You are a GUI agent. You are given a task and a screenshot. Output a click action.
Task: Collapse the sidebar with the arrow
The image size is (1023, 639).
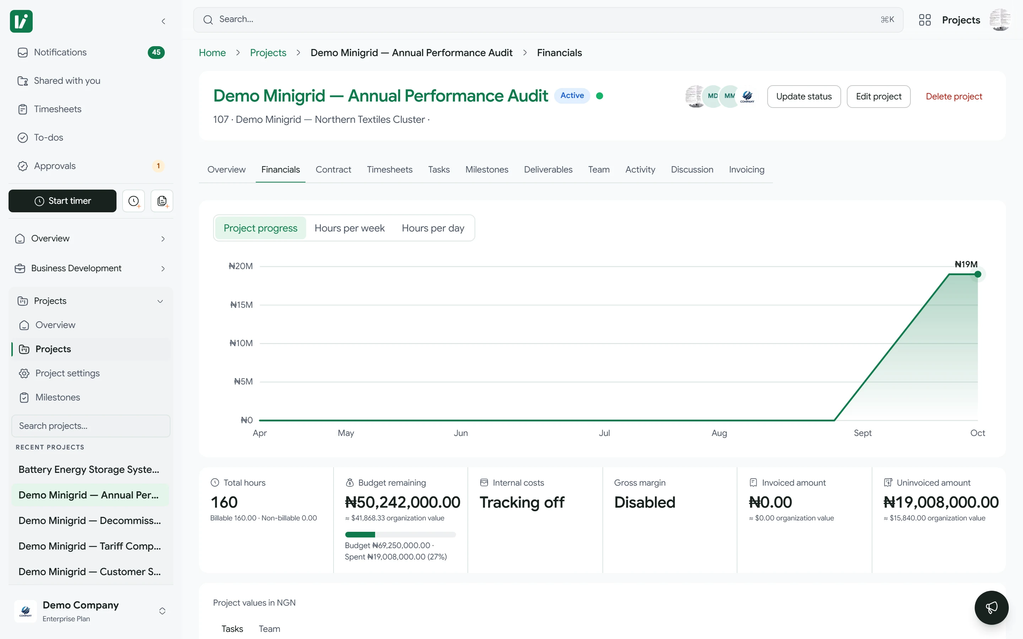pyautogui.click(x=163, y=21)
